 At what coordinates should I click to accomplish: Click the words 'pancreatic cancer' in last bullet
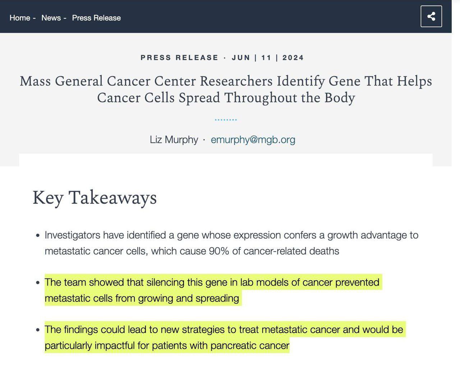click(250, 346)
